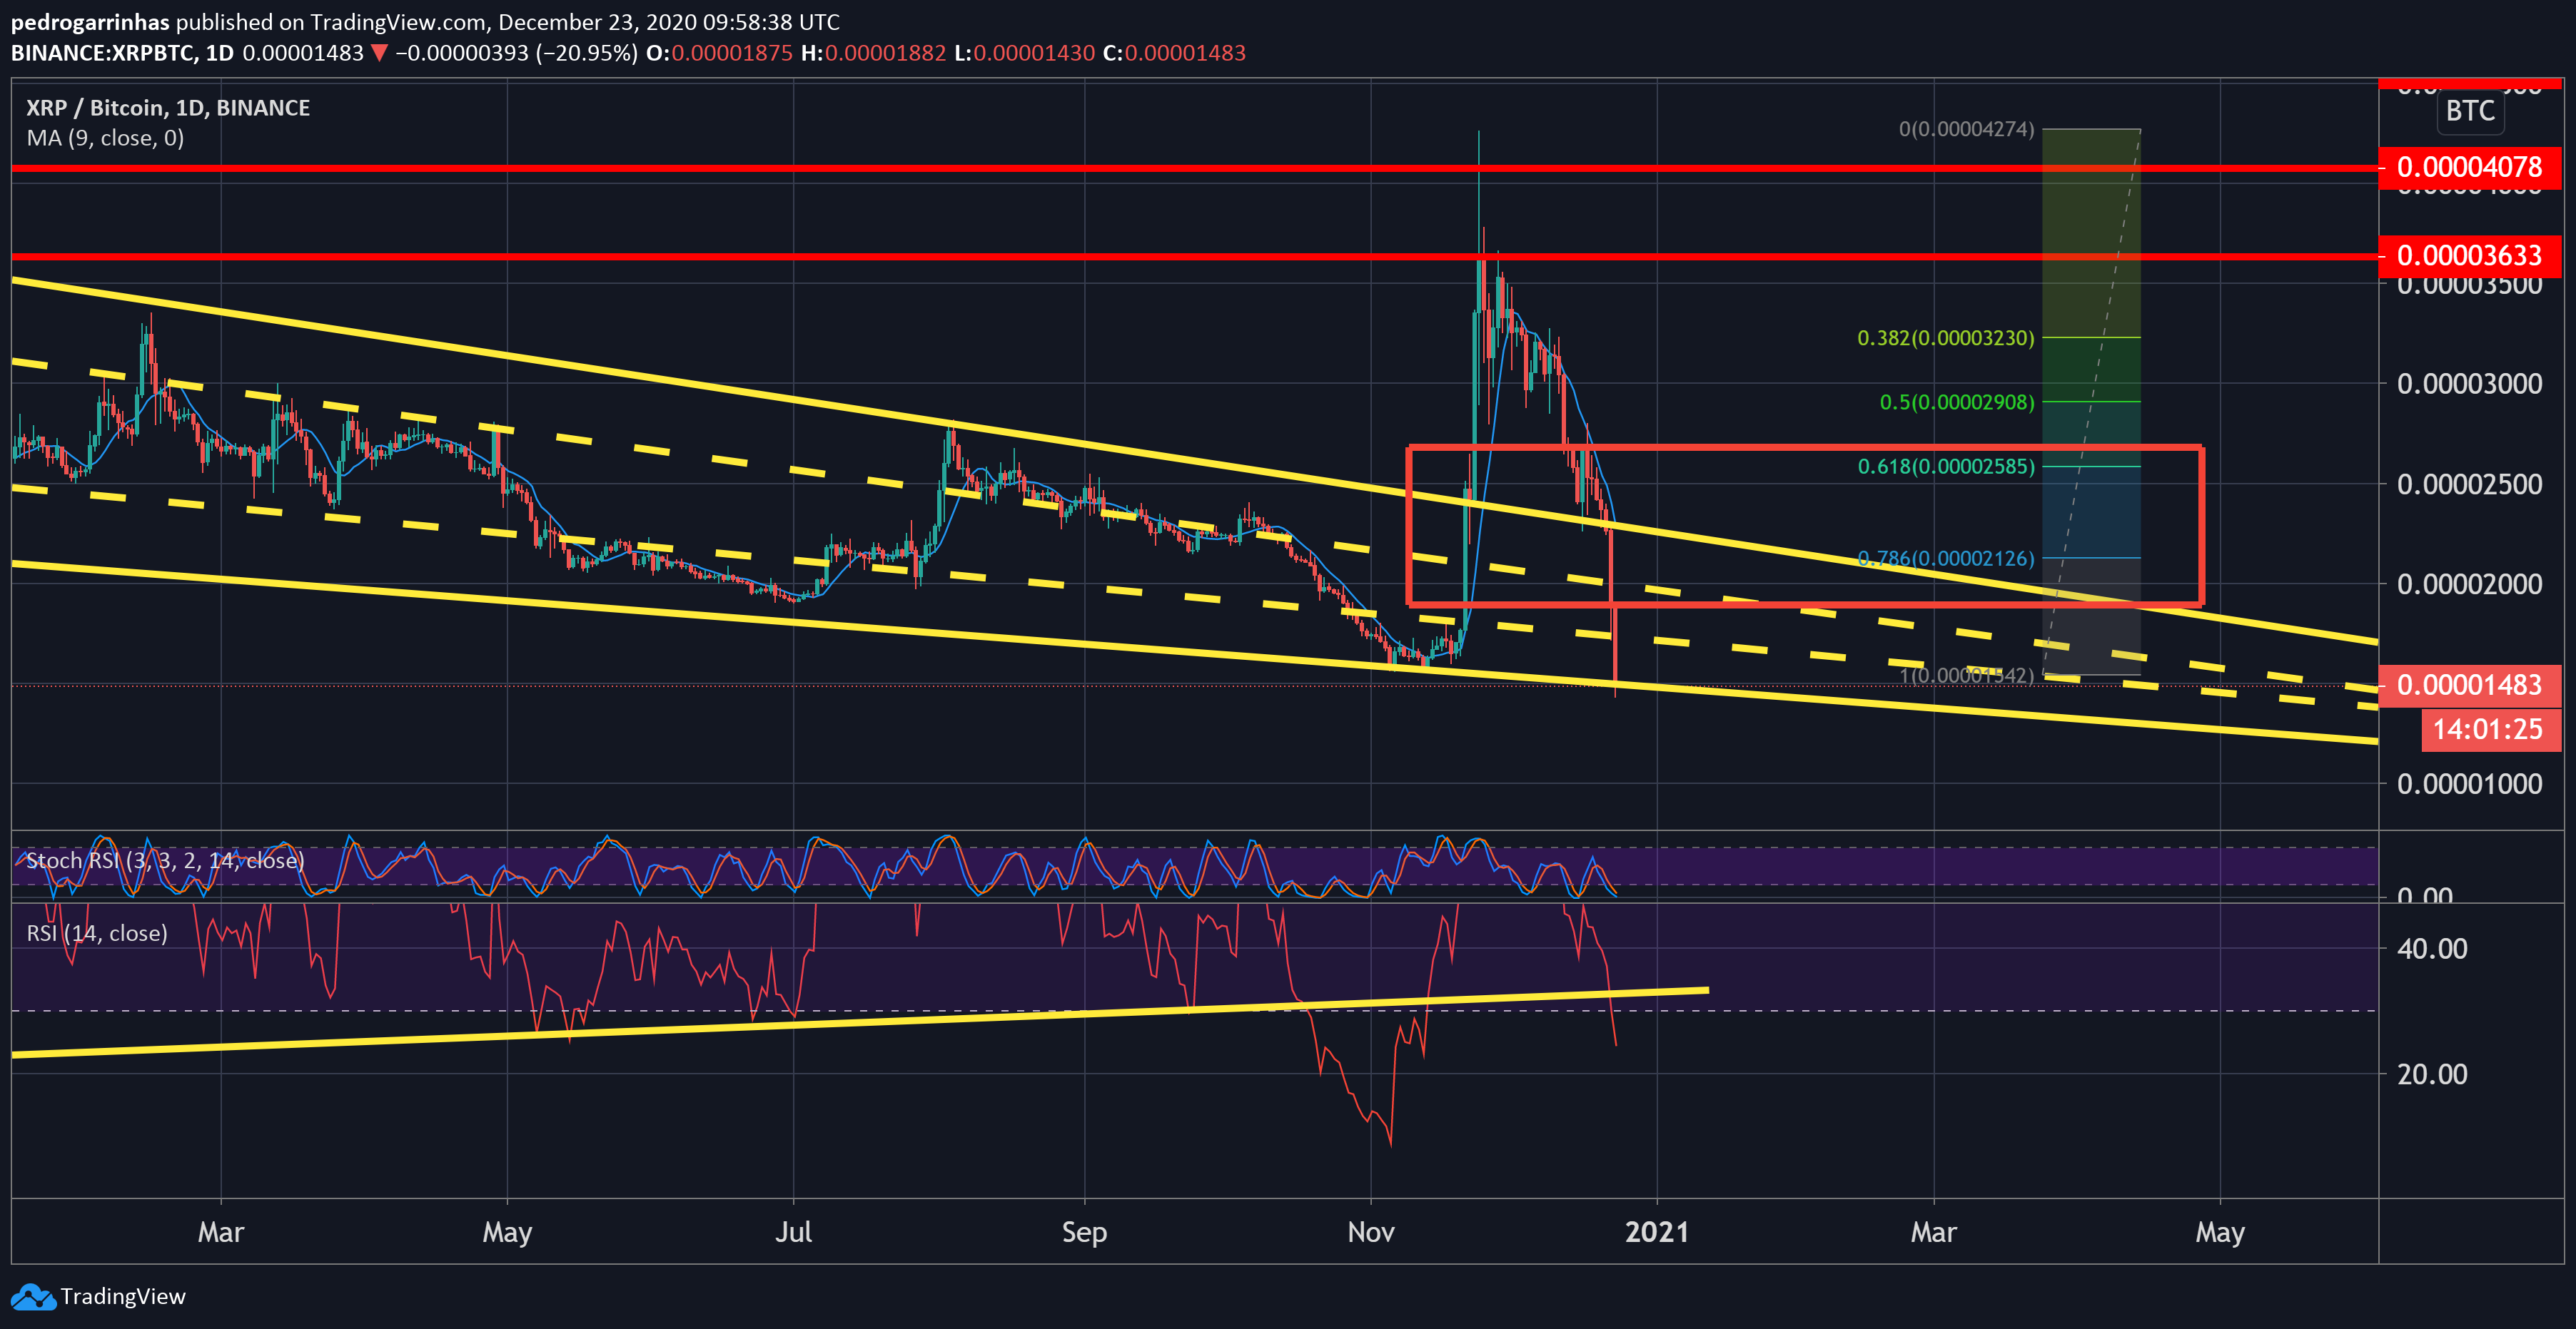Click the first May label on the time axis
The image size is (2576, 1329).
(507, 1232)
